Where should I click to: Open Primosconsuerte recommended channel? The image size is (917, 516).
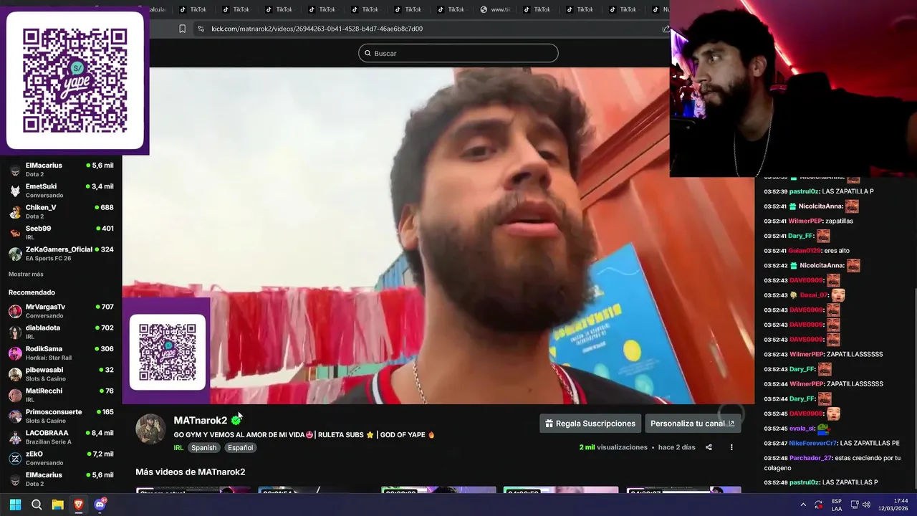coord(61,416)
